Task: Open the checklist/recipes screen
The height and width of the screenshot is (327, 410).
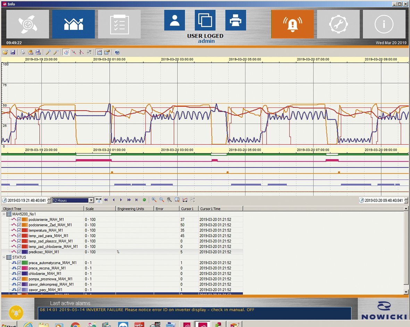Action: click(119, 24)
